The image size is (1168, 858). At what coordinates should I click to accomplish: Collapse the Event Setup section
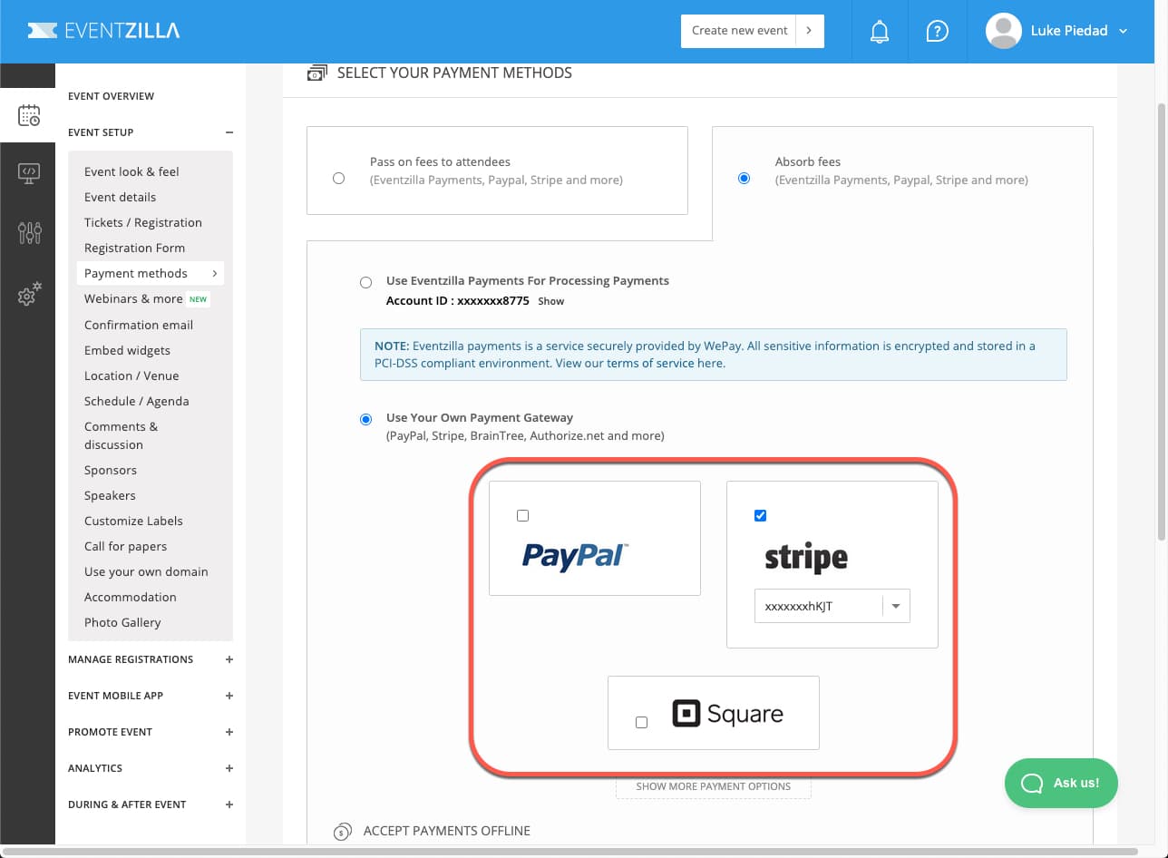click(x=229, y=132)
